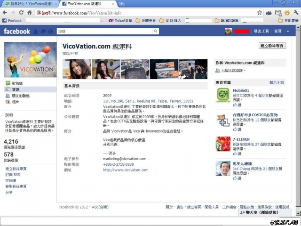Click 中文(台灣) language link
The width and height of the screenshot is (301, 226).
100,207
